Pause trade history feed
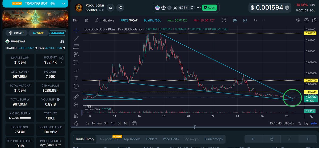 [x=253, y=139]
